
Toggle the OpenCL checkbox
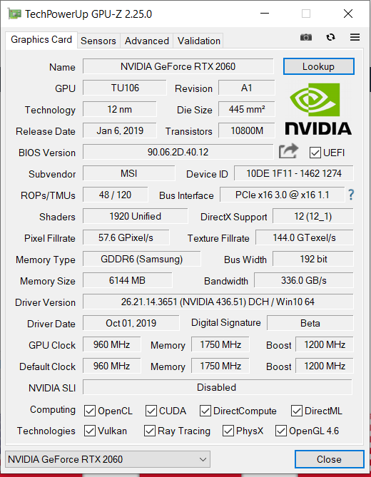tap(90, 411)
